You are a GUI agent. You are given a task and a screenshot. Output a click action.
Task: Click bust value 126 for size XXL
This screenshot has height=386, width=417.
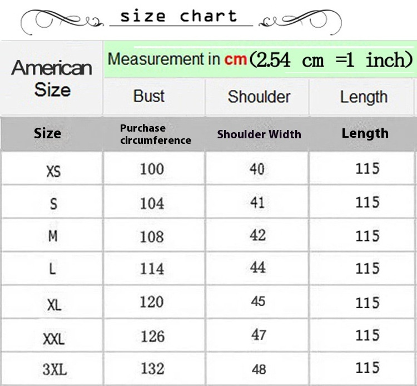click(x=153, y=337)
